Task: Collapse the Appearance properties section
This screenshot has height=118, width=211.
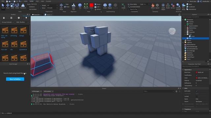Action: [183, 70]
